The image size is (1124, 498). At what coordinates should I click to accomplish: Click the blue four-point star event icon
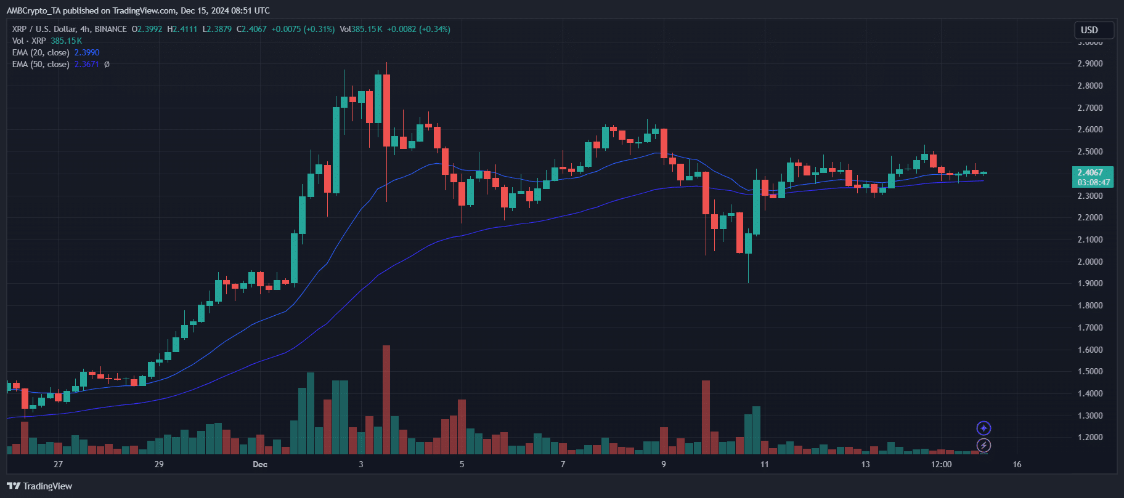[x=983, y=428]
